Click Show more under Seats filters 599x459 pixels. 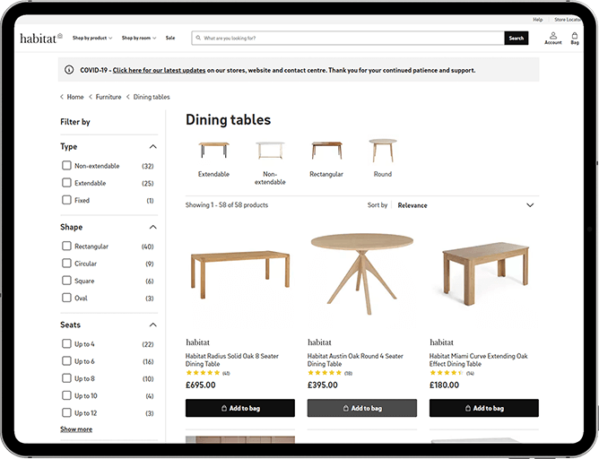click(x=76, y=429)
